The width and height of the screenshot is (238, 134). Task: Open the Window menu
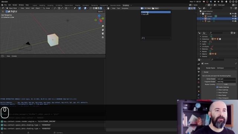[x=21, y=5]
